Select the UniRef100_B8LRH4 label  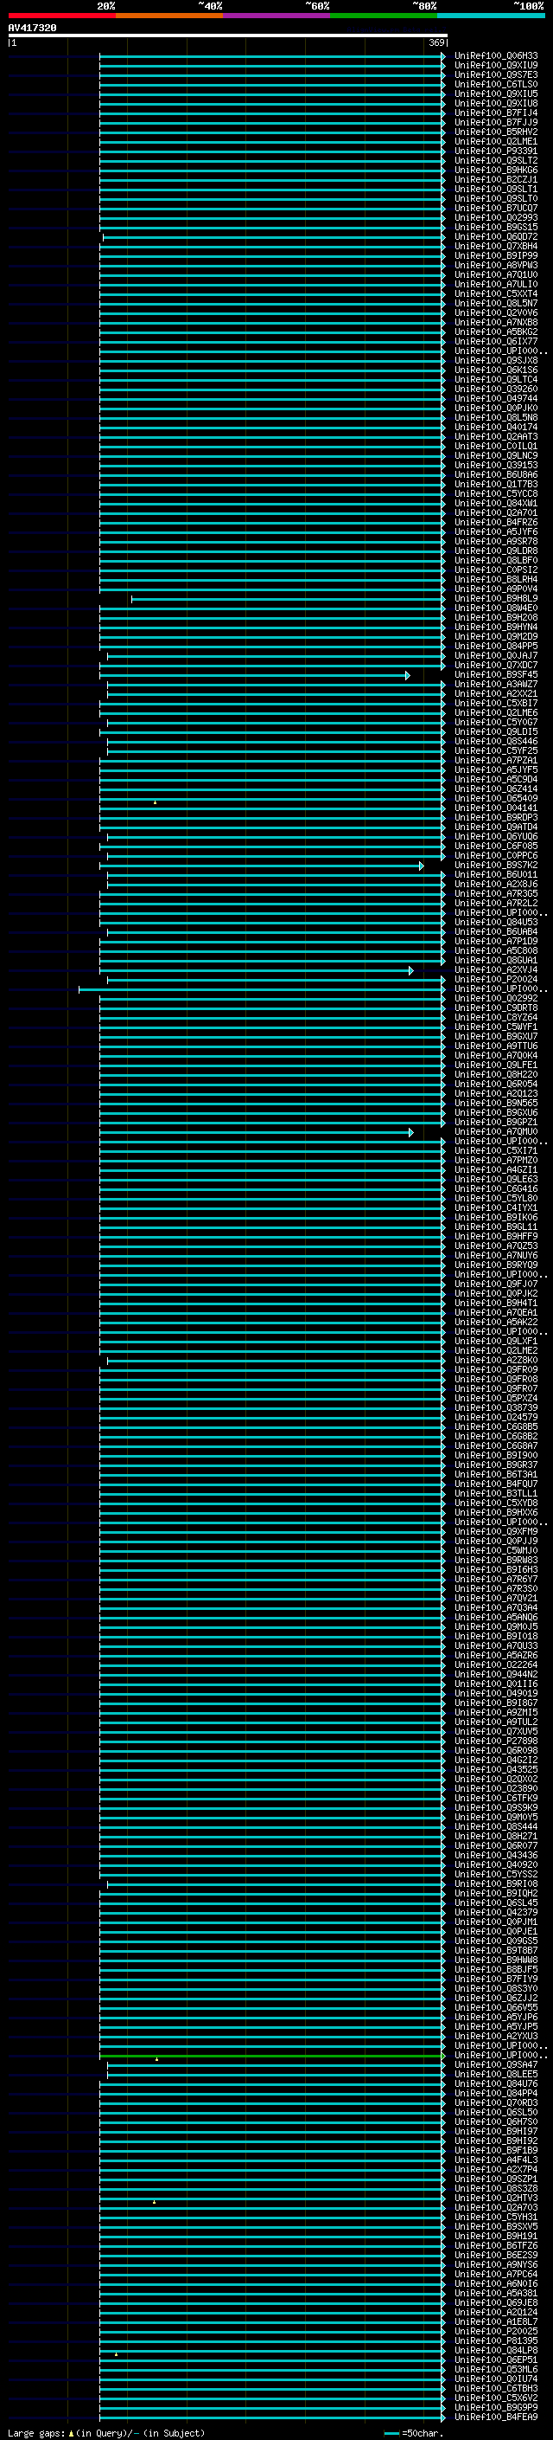click(x=496, y=580)
